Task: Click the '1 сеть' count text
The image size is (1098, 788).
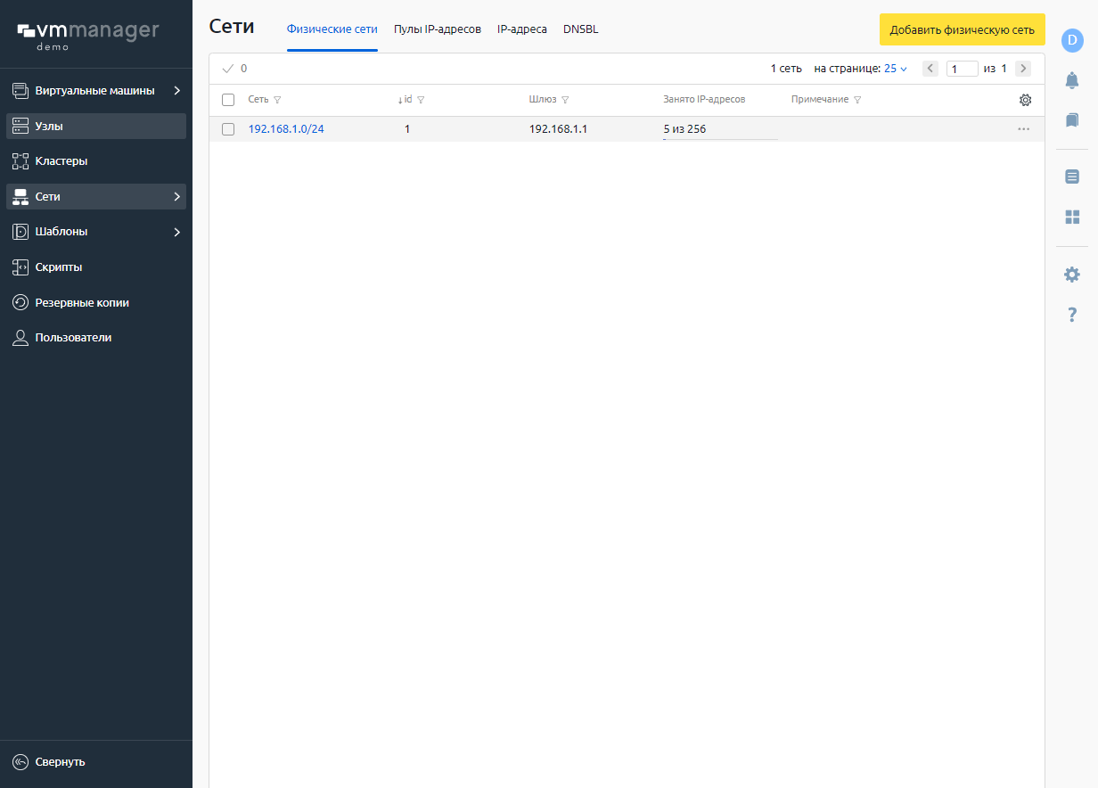Action: click(786, 69)
